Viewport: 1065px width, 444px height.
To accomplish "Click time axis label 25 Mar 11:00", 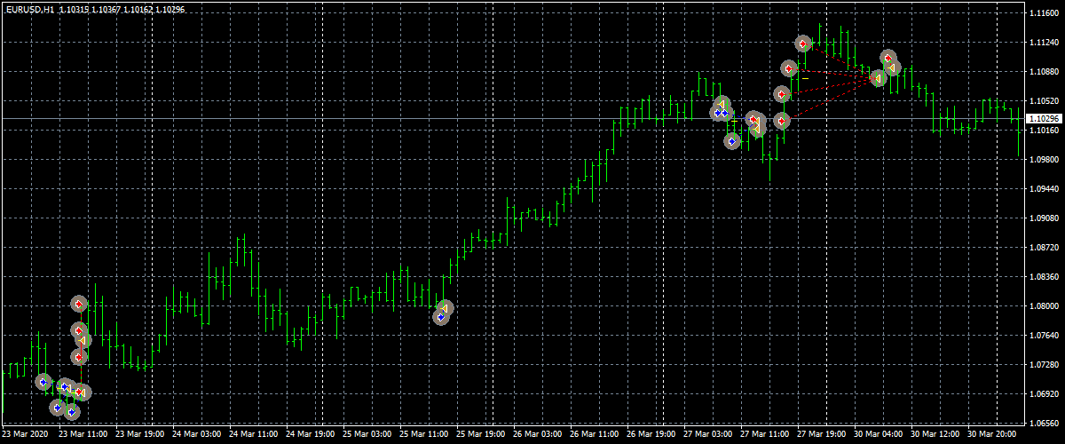I will click(x=424, y=435).
